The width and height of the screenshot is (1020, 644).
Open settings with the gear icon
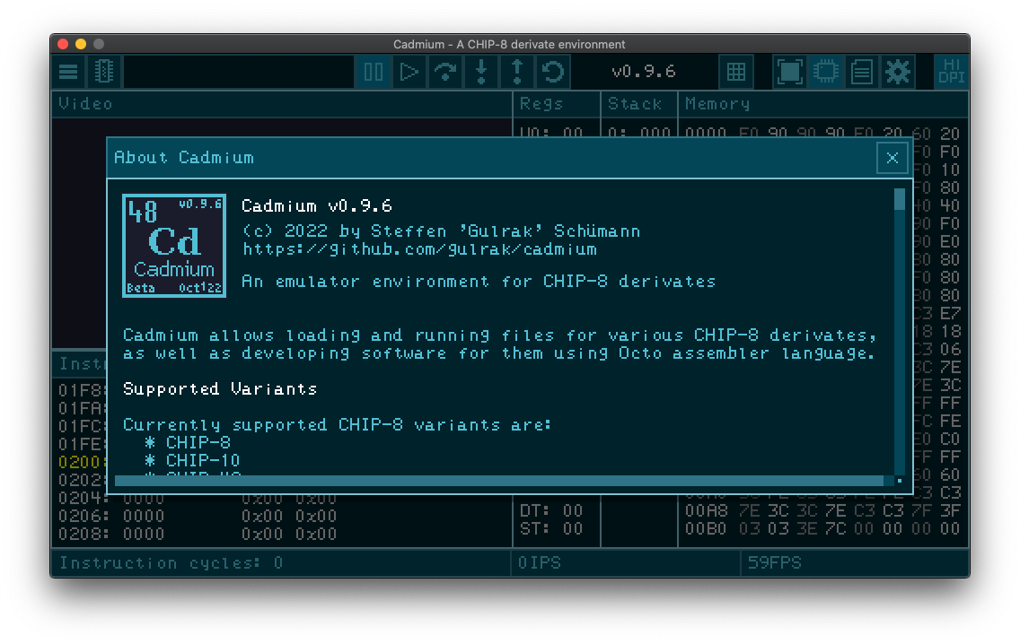click(x=898, y=72)
